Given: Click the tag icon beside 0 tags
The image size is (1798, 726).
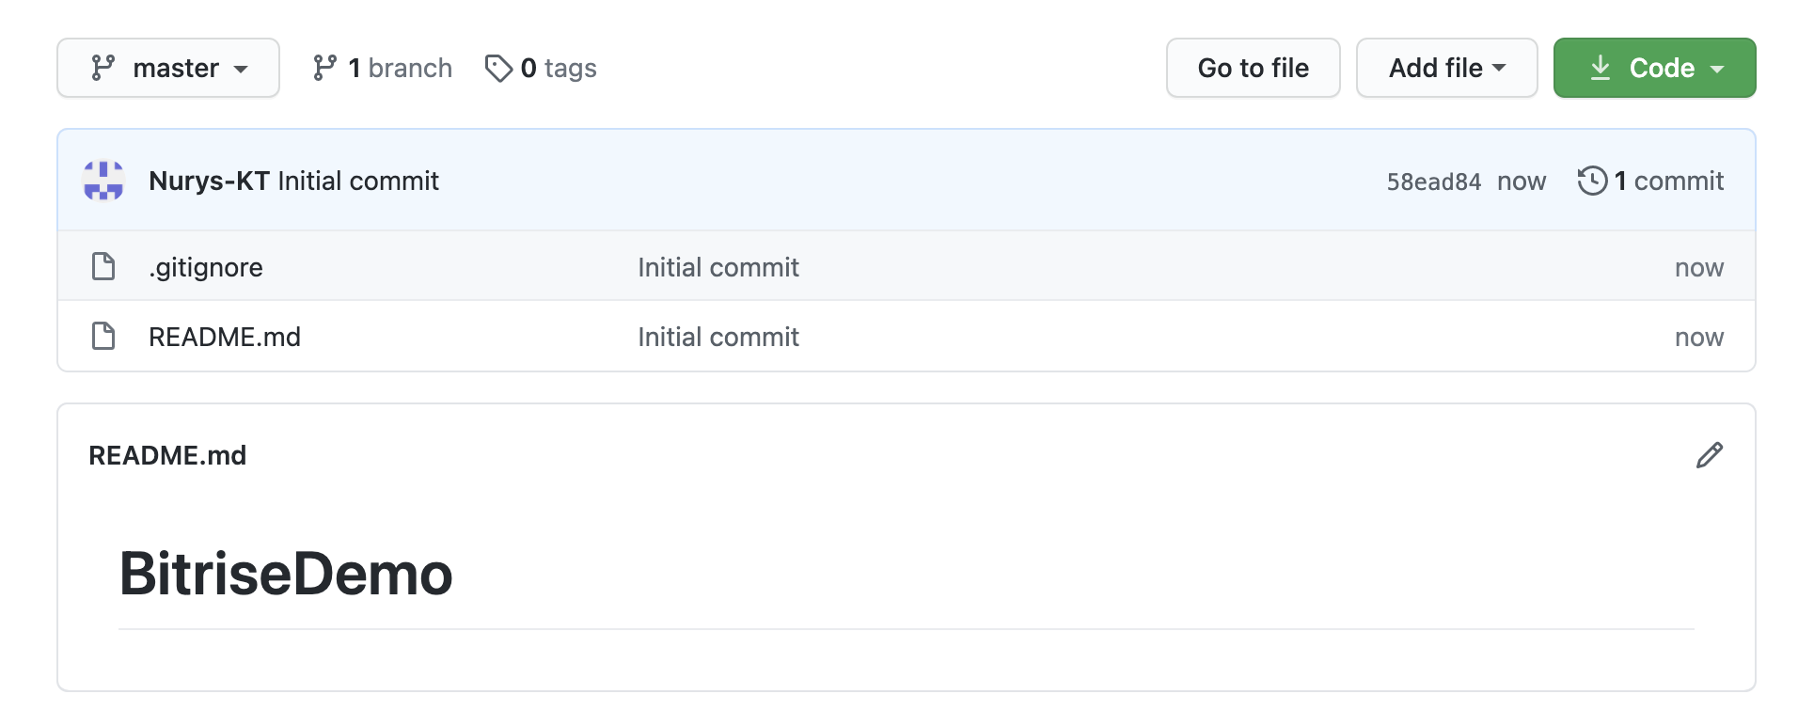Looking at the screenshot, I should 498,68.
